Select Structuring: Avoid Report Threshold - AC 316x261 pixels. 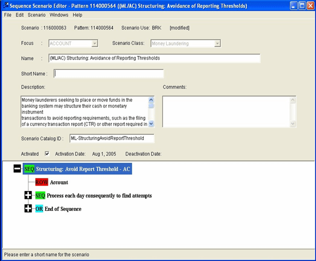pyautogui.click(x=77, y=169)
